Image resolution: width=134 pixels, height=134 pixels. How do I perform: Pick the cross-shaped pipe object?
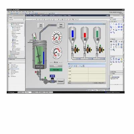tap(122, 30)
